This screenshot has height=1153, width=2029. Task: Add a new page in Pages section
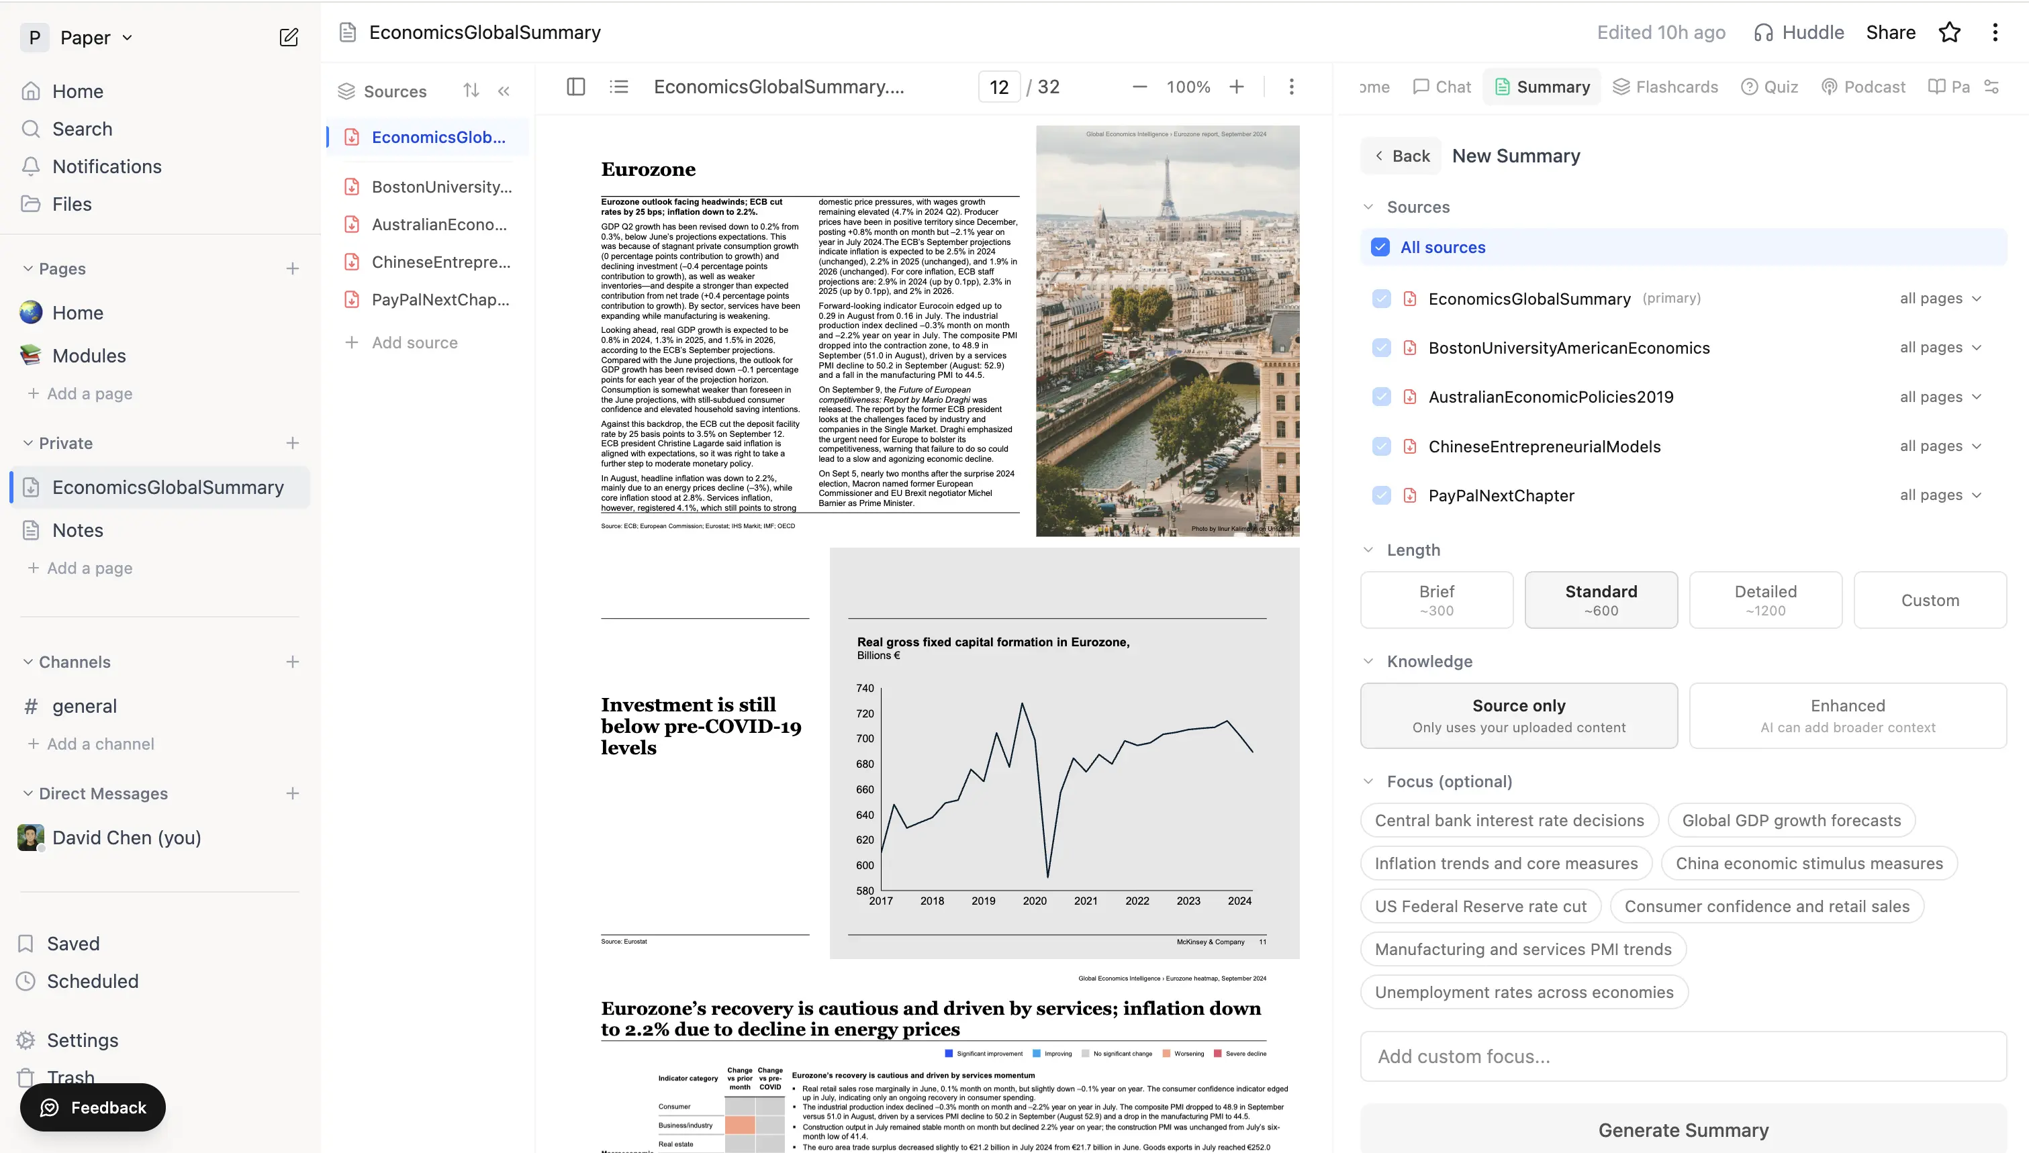coord(292,268)
